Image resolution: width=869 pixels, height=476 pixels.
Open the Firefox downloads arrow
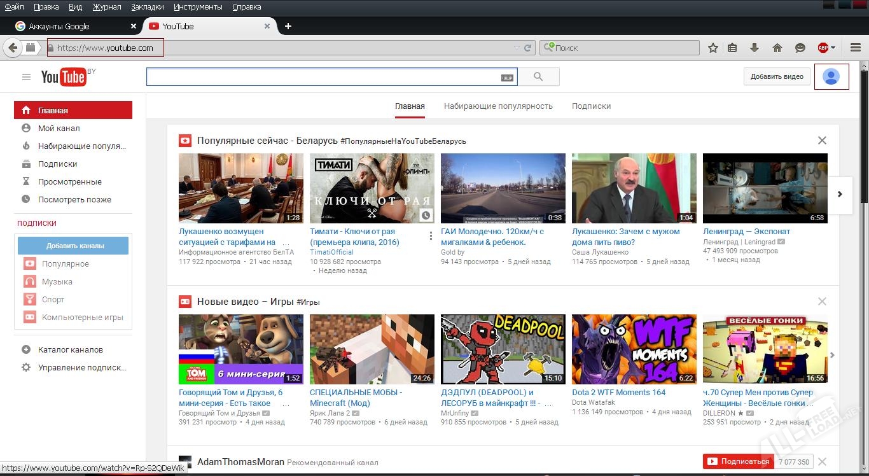coord(754,48)
